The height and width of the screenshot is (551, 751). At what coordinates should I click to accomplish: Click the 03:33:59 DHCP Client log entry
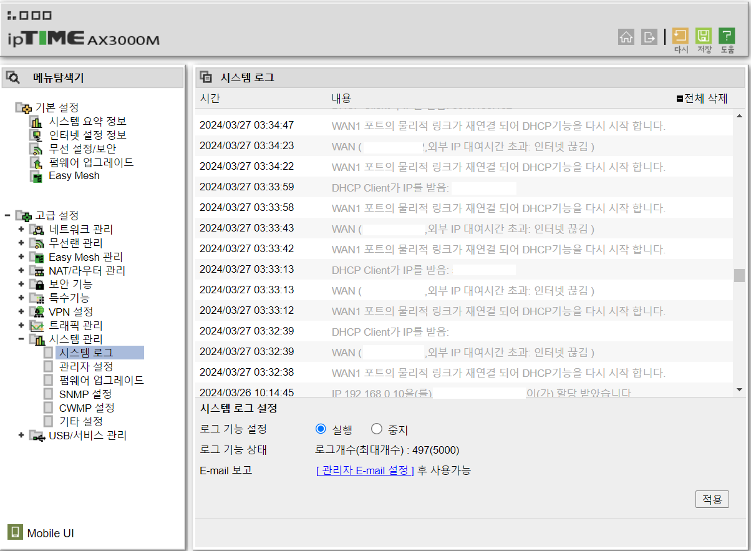tap(463, 187)
